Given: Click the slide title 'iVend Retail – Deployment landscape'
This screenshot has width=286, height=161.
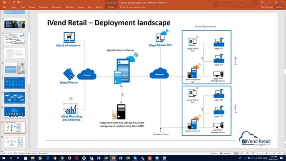Looking at the screenshot, I should tap(109, 23).
